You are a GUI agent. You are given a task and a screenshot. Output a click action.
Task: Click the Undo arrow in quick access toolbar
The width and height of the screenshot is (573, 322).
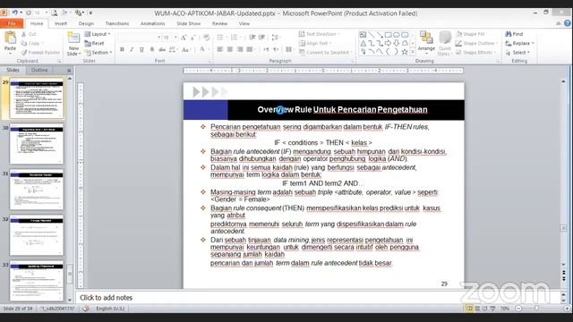(14, 13)
